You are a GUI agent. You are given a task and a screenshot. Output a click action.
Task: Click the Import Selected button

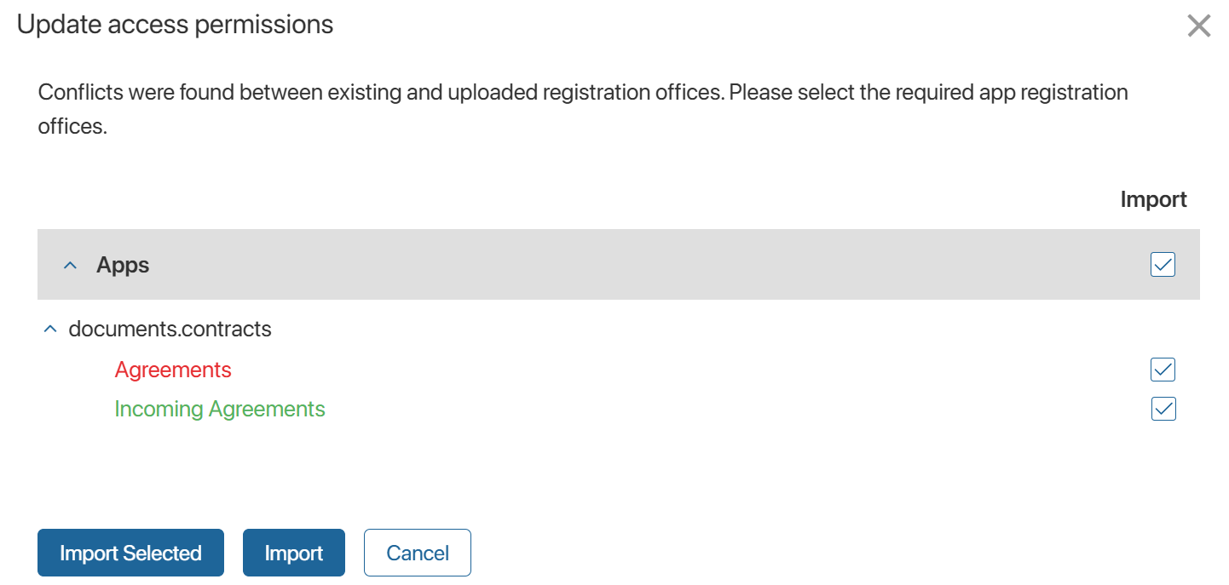tap(130, 553)
